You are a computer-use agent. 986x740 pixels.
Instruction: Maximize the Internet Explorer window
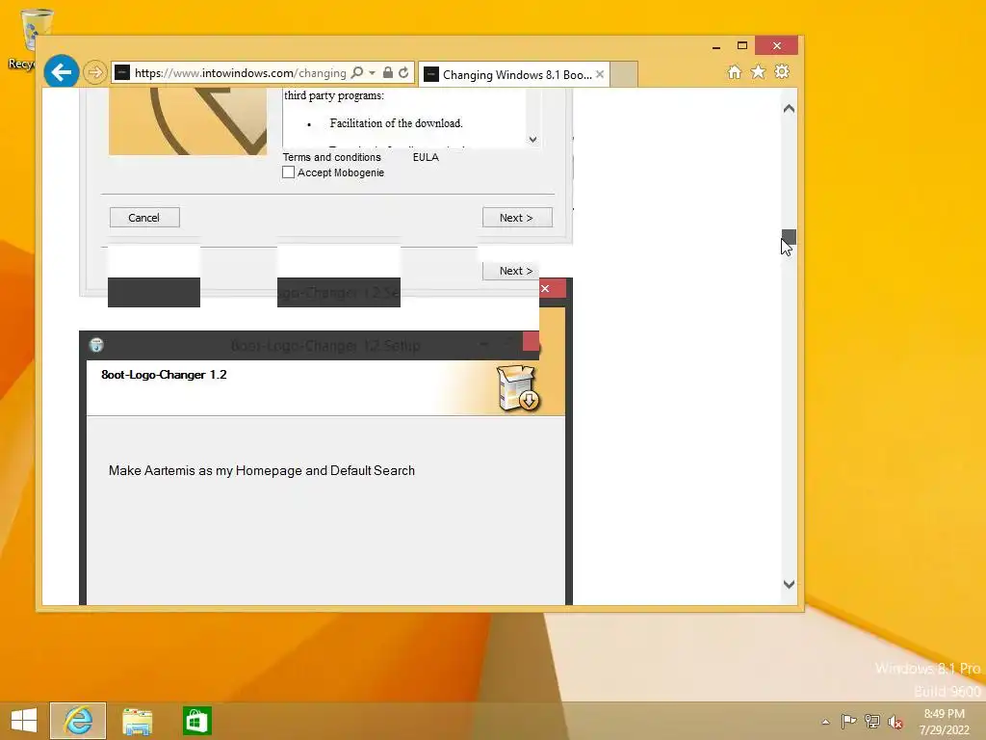coord(742,46)
